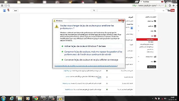Click the green SSL padlock icon
Screen dimensions: 179x101
pos(166,6)
